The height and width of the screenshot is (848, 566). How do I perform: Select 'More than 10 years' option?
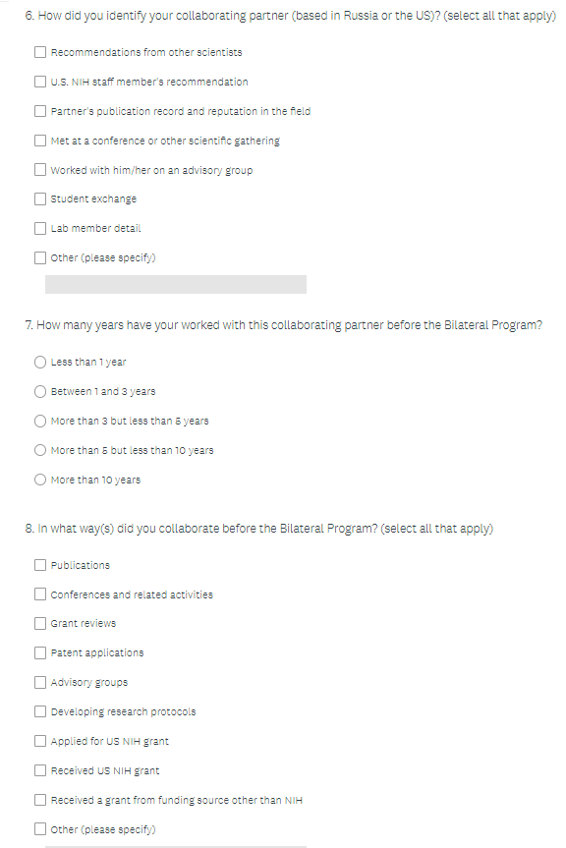click(40, 480)
